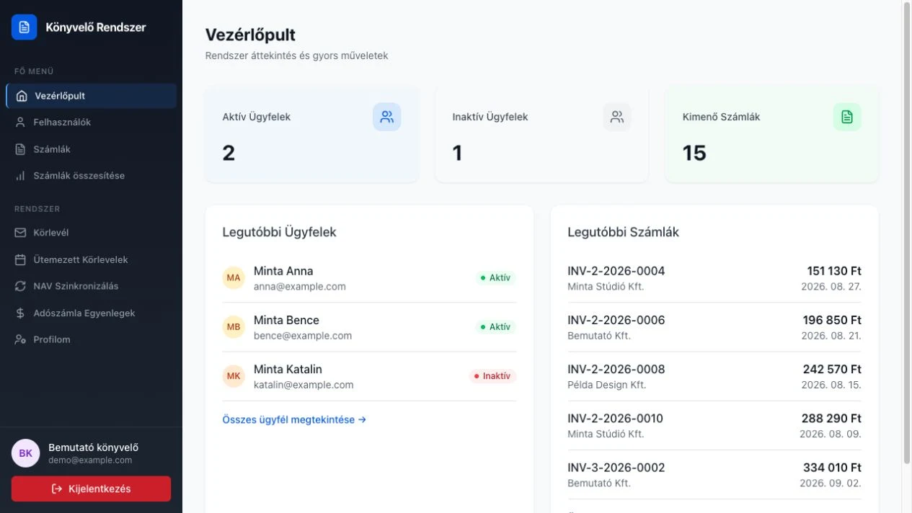Follow Összes ügyfél megtekintése link
The image size is (912, 513).
[294, 419]
